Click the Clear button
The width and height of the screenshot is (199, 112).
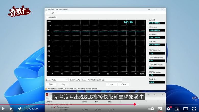point(123,85)
